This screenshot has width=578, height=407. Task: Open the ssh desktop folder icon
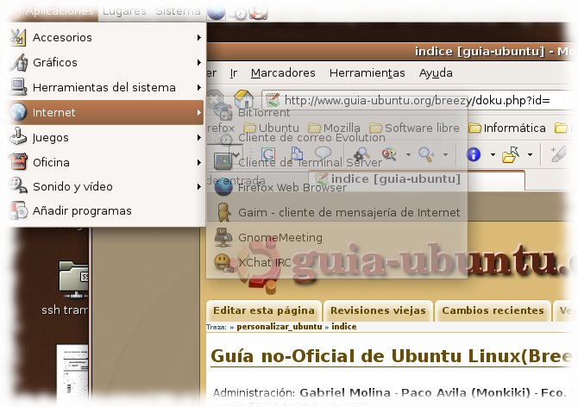click(71, 279)
